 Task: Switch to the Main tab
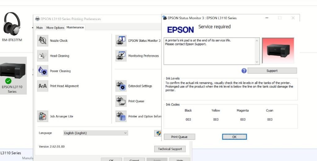tap(40, 28)
